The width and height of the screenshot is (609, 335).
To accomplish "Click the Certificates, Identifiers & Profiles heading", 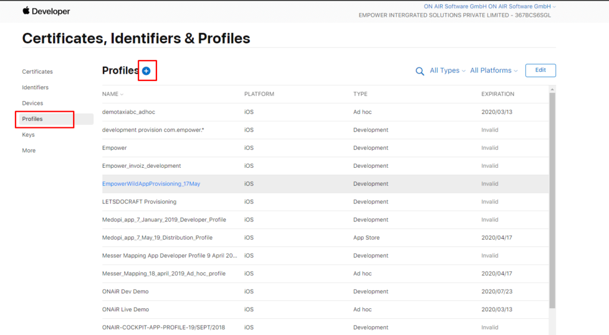I will click(x=136, y=38).
